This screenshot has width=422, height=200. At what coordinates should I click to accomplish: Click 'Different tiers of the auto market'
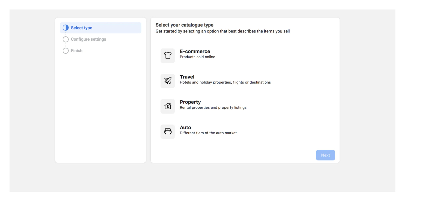click(x=208, y=133)
